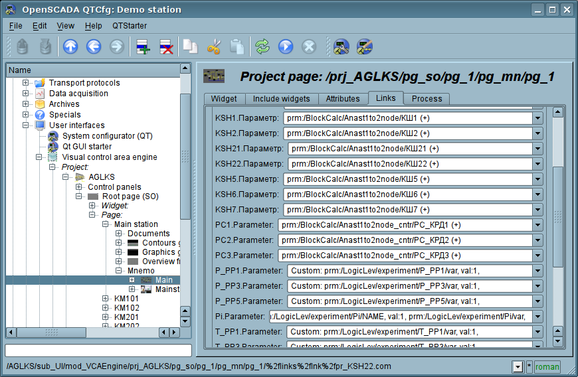Click the first VCA development tool icon

341,46
